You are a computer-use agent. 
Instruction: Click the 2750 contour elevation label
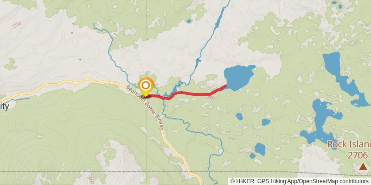point(17,25)
